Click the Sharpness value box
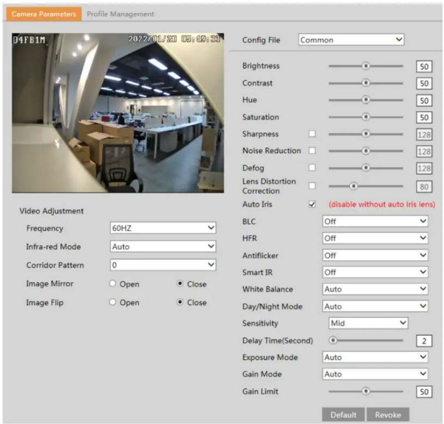Screen dimensions: 444x424 click(x=424, y=135)
